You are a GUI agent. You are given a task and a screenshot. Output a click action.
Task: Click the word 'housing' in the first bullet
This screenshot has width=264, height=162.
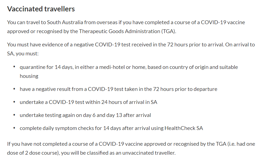tap(29, 76)
